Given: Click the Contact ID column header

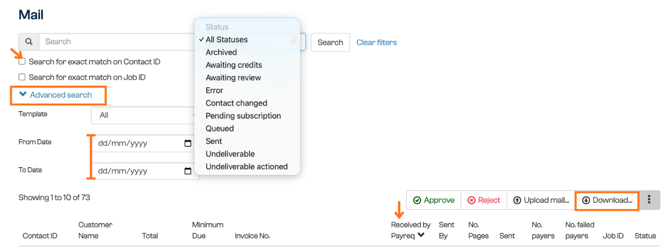Looking at the screenshot, I should pyautogui.click(x=40, y=236).
